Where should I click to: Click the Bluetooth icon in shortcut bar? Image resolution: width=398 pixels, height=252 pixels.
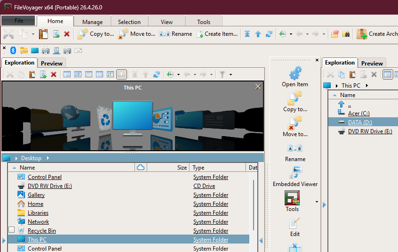point(13,50)
